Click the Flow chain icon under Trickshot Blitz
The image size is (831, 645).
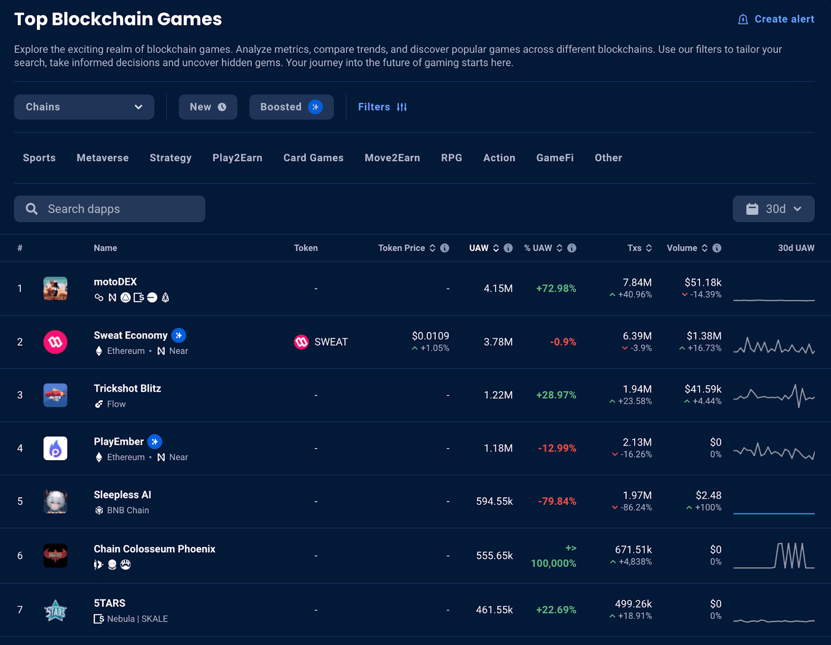coord(99,404)
